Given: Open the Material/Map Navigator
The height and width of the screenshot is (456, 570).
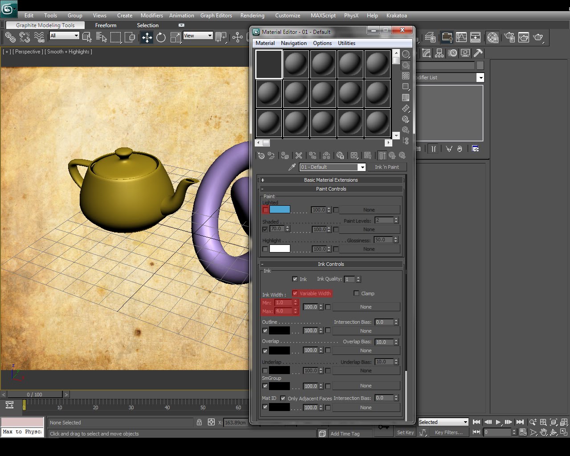Looking at the screenshot, I should [x=405, y=141].
